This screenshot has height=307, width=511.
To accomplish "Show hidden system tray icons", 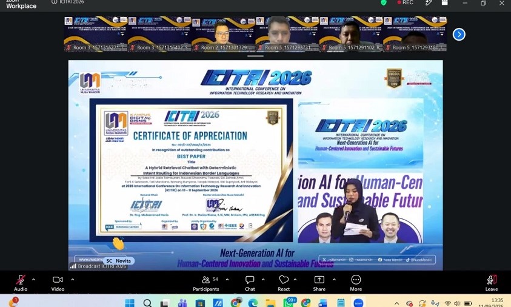I will point(396,303).
